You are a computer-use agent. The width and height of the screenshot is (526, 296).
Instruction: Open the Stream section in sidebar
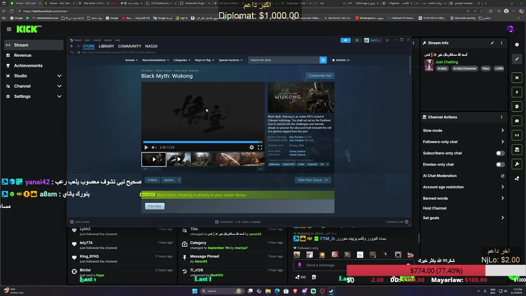point(34,45)
